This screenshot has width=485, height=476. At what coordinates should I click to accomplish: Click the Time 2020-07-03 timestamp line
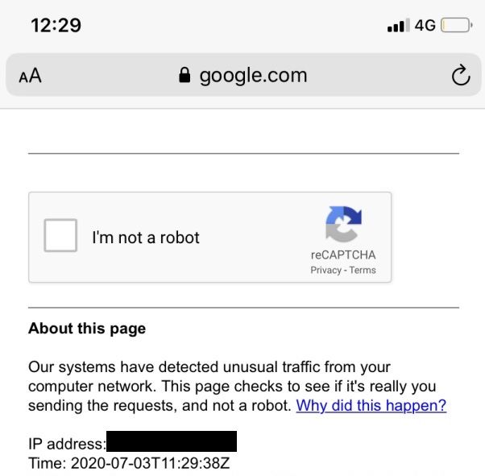pos(130,463)
